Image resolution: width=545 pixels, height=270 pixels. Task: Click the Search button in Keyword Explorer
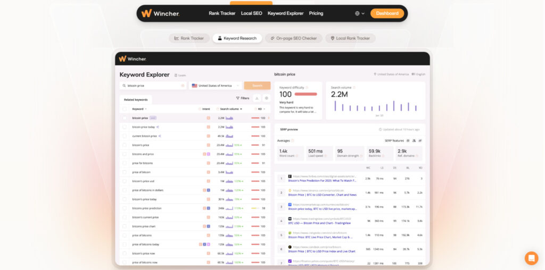[257, 86]
